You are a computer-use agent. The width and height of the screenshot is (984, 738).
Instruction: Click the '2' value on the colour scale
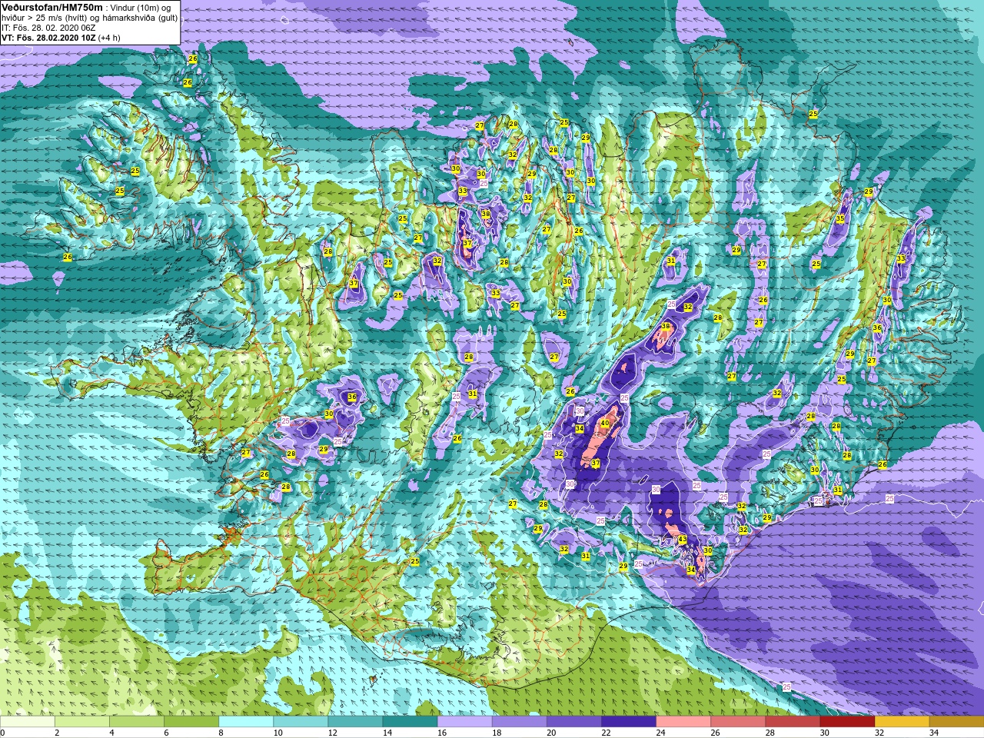pyautogui.click(x=57, y=733)
